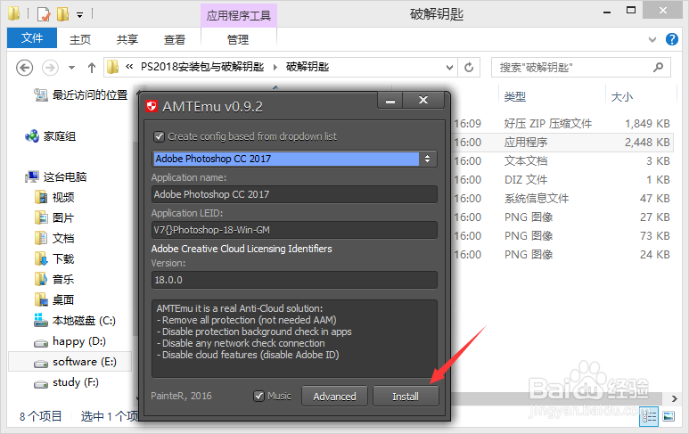Open the 文件 menu in Explorer
This screenshot has width=689, height=434.
(x=32, y=38)
